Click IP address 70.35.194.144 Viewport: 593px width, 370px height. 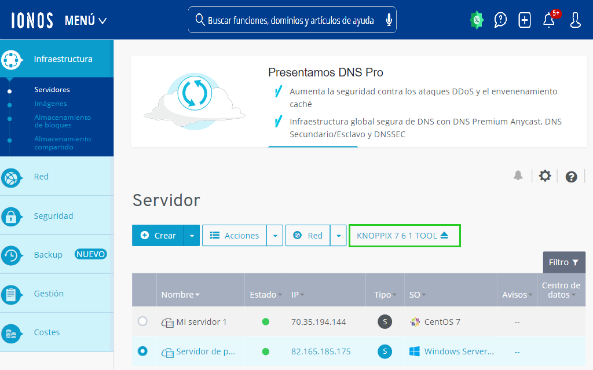click(x=319, y=322)
